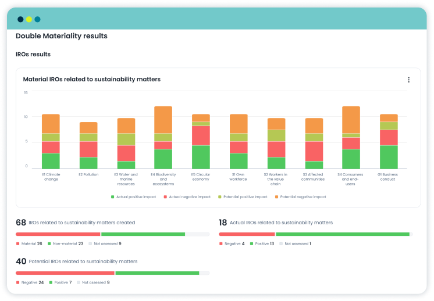Click 'Not assessed 9' under 68 IROs
The width and height of the screenshot is (434, 301).
coord(105,243)
